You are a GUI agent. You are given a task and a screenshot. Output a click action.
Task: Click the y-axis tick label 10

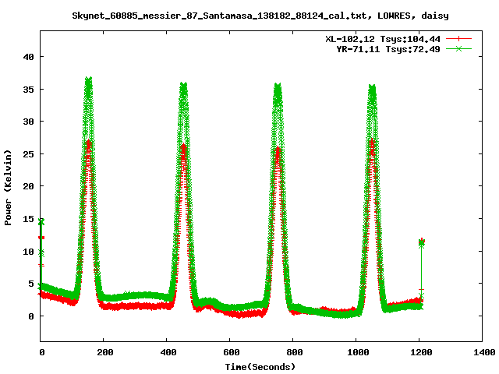click(x=28, y=252)
